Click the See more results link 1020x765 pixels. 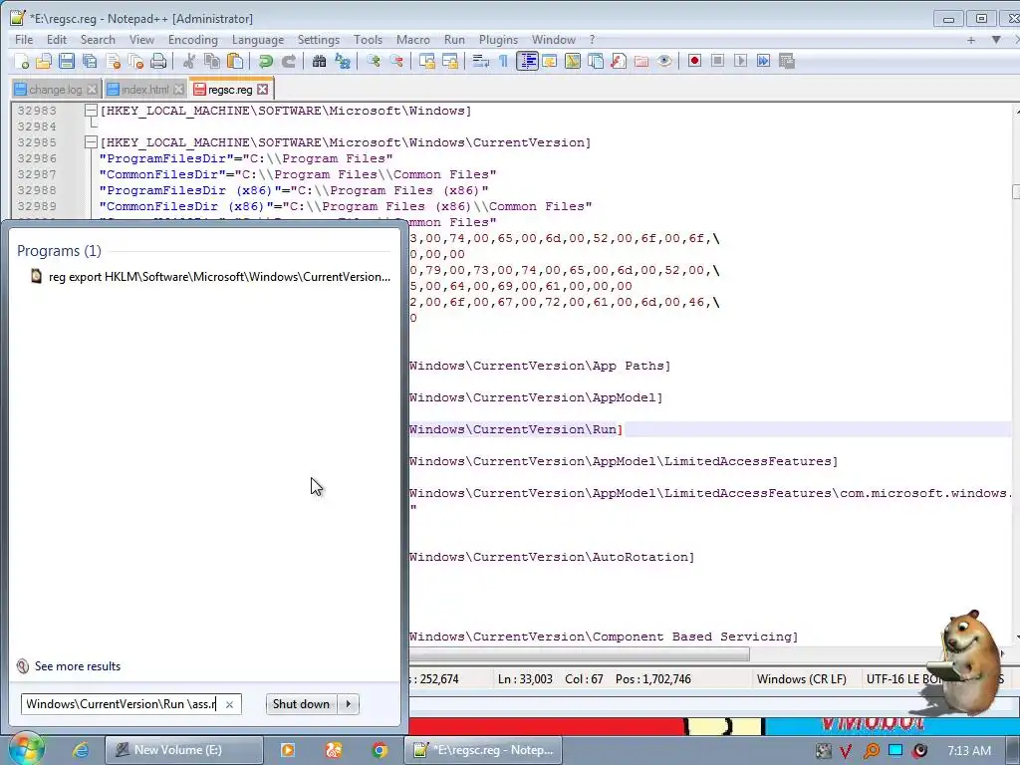point(78,666)
